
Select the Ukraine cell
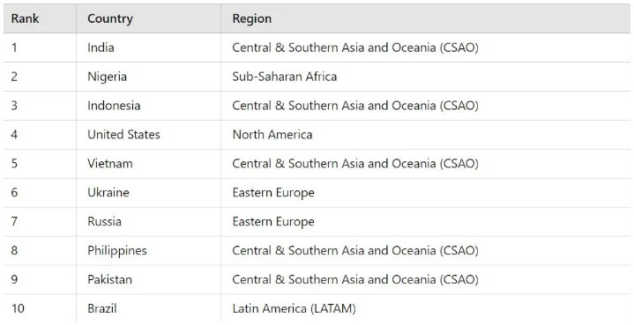[x=148, y=193]
